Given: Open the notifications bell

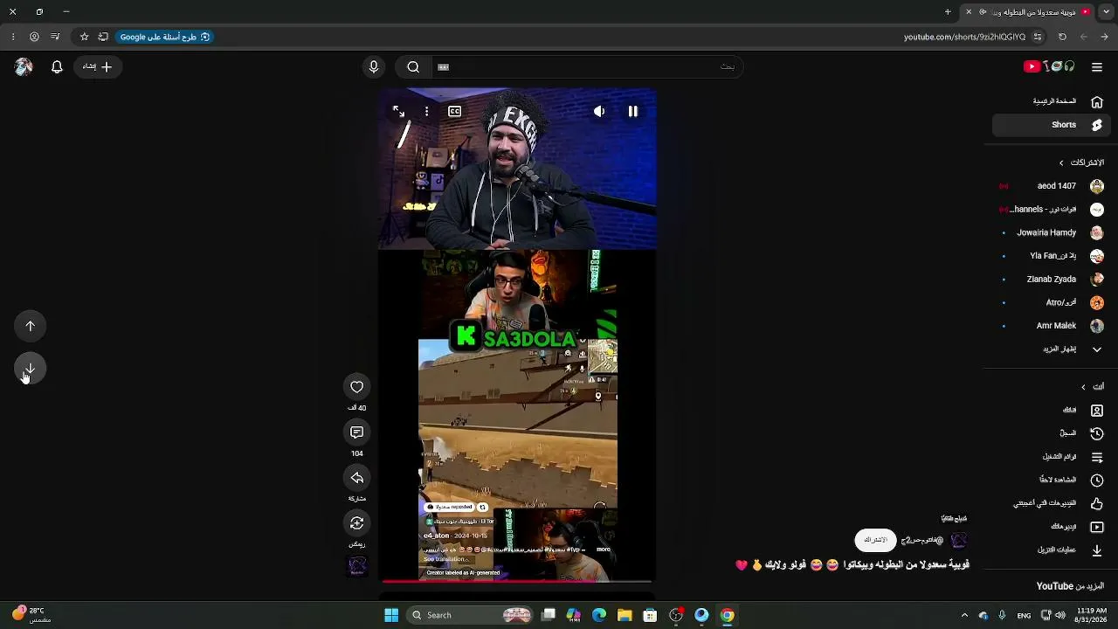Looking at the screenshot, I should click(57, 67).
